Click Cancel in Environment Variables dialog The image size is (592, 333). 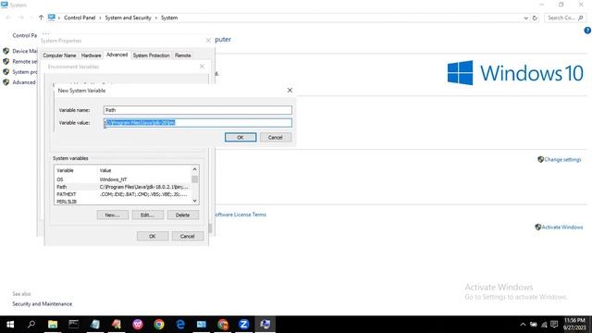(x=187, y=236)
